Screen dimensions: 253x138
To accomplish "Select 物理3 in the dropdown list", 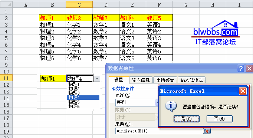I will tap(83, 93).
